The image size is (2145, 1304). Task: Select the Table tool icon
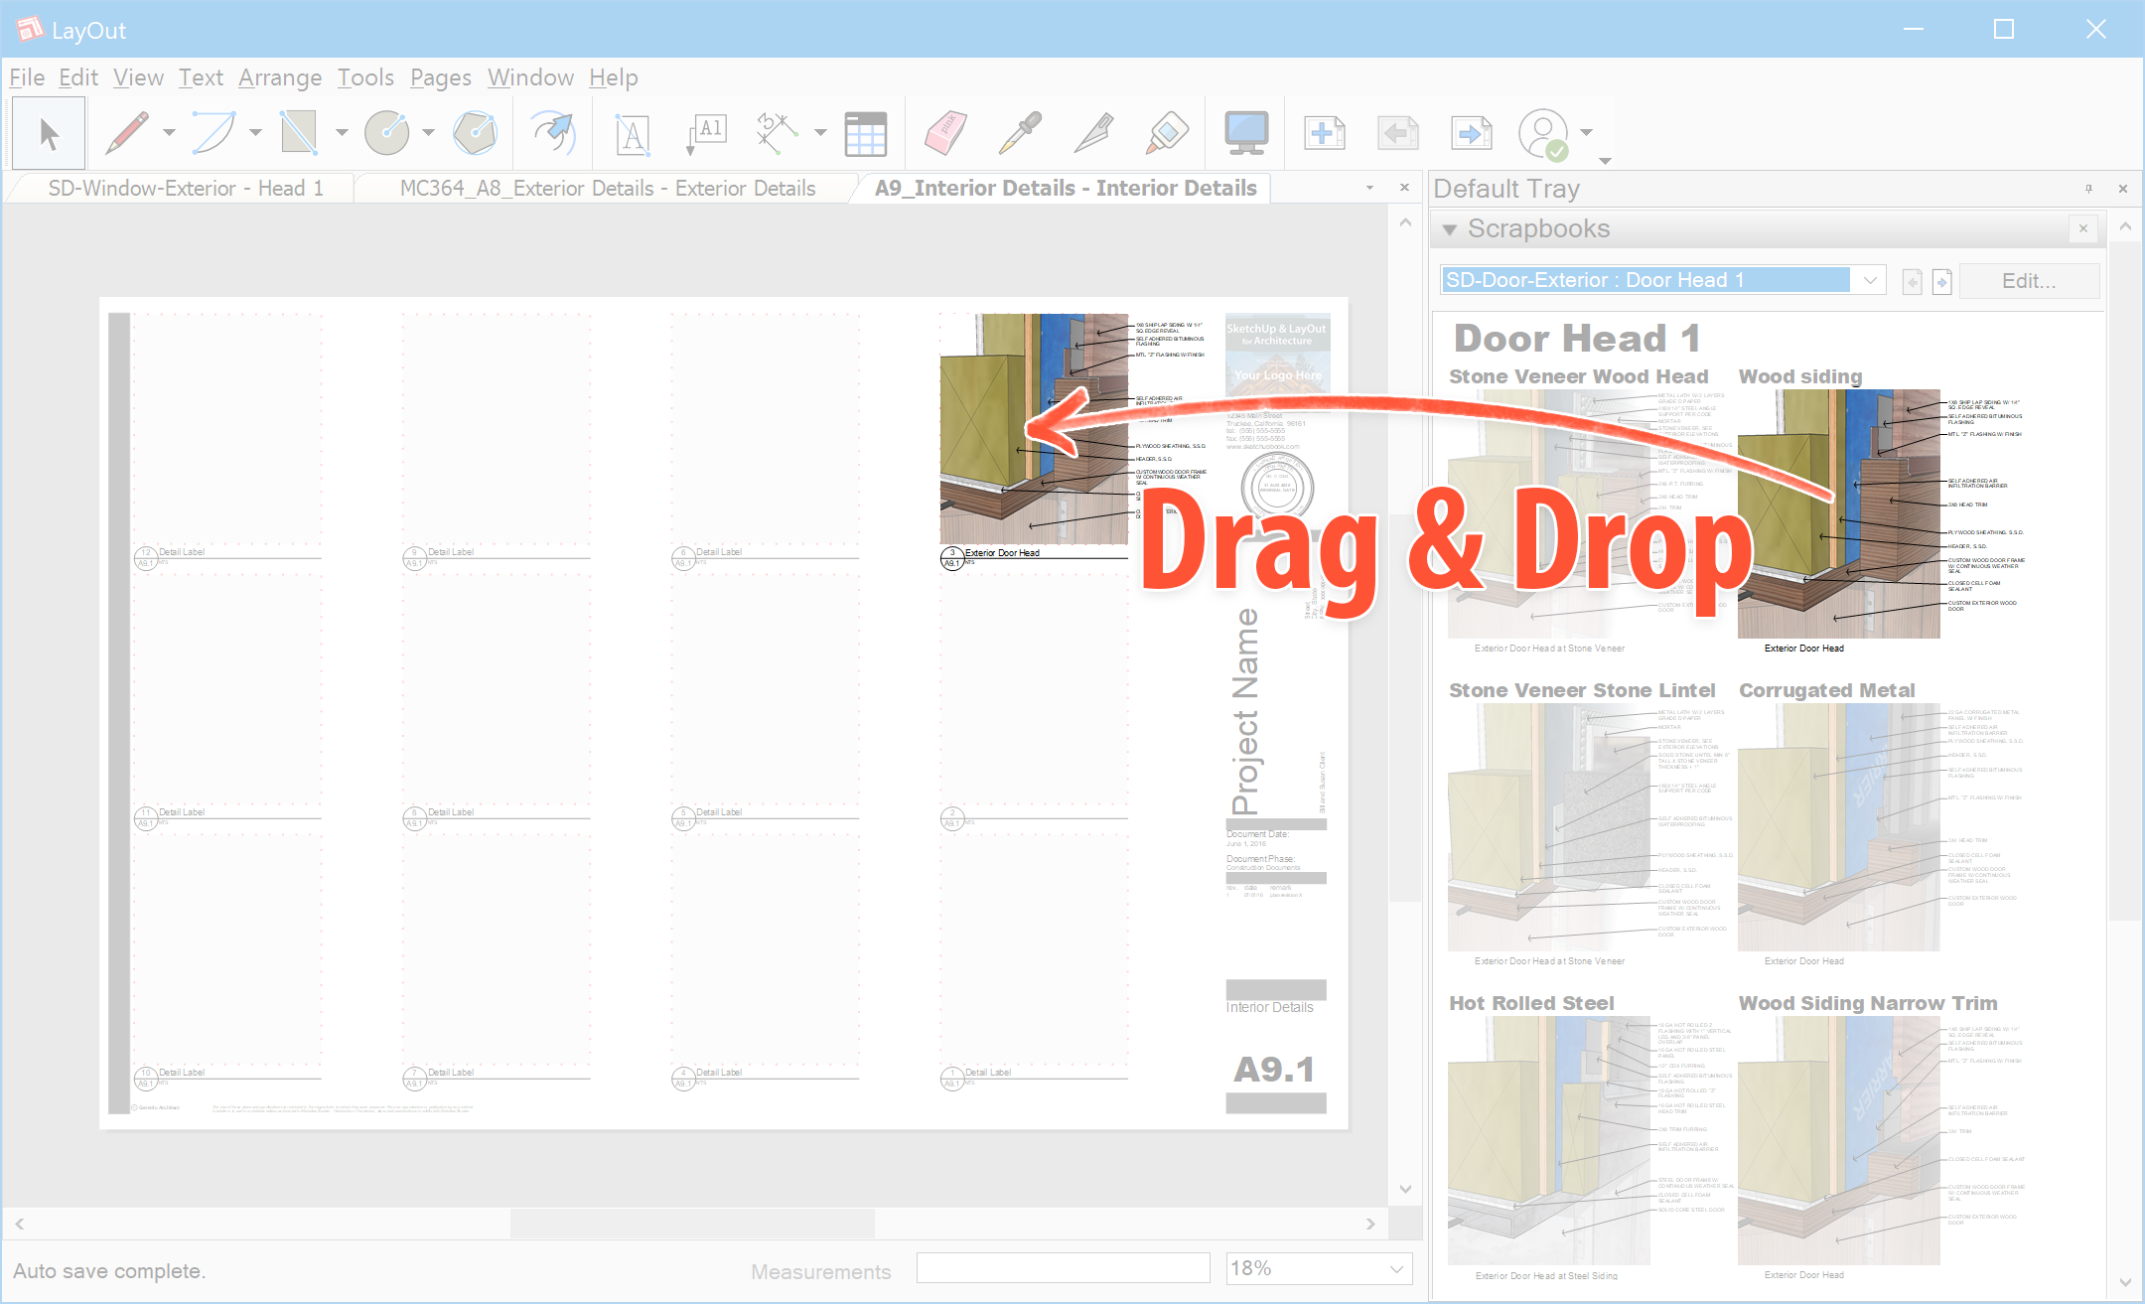pyautogui.click(x=865, y=133)
